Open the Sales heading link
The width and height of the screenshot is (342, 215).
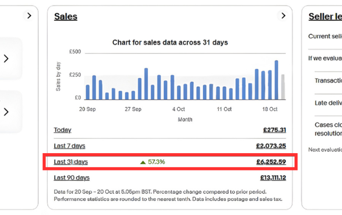click(66, 17)
